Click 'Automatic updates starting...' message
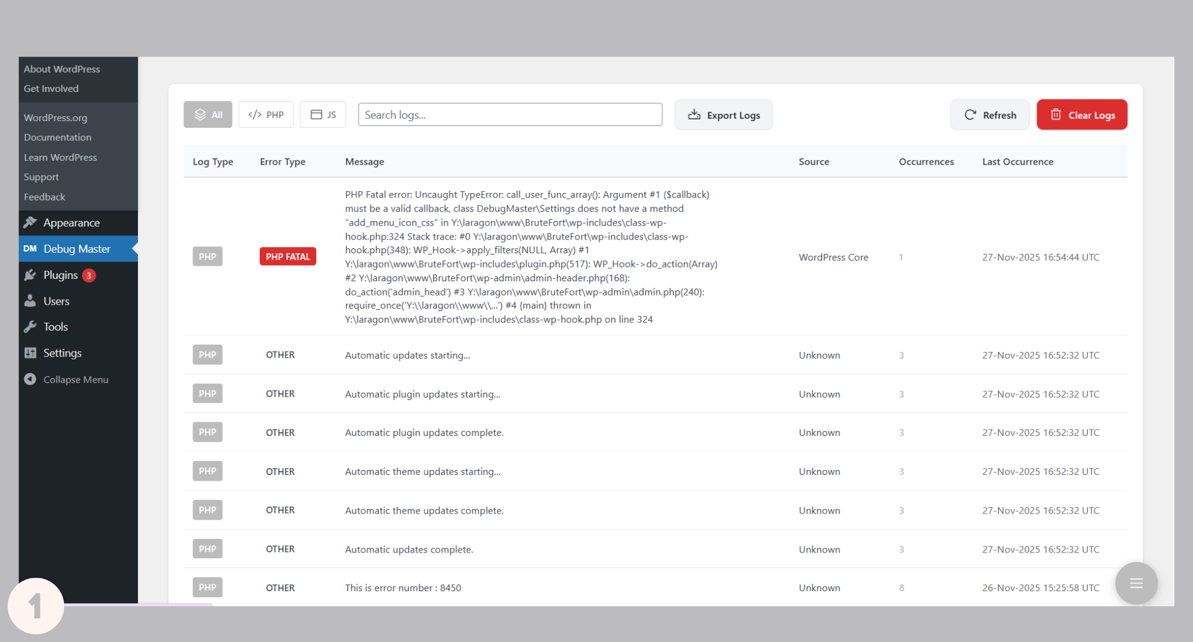 (x=408, y=355)
